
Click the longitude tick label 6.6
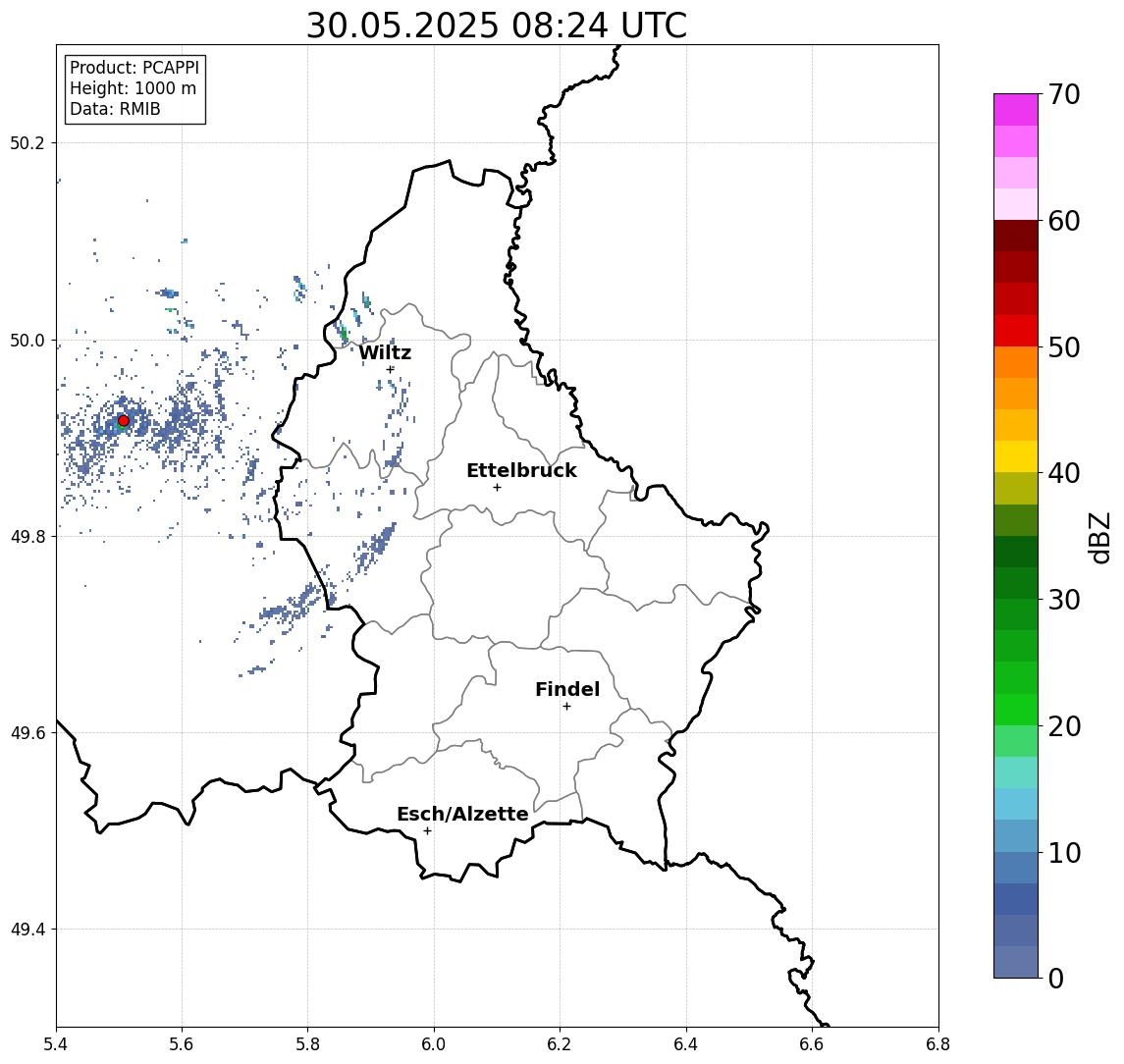click(812, 1044)
